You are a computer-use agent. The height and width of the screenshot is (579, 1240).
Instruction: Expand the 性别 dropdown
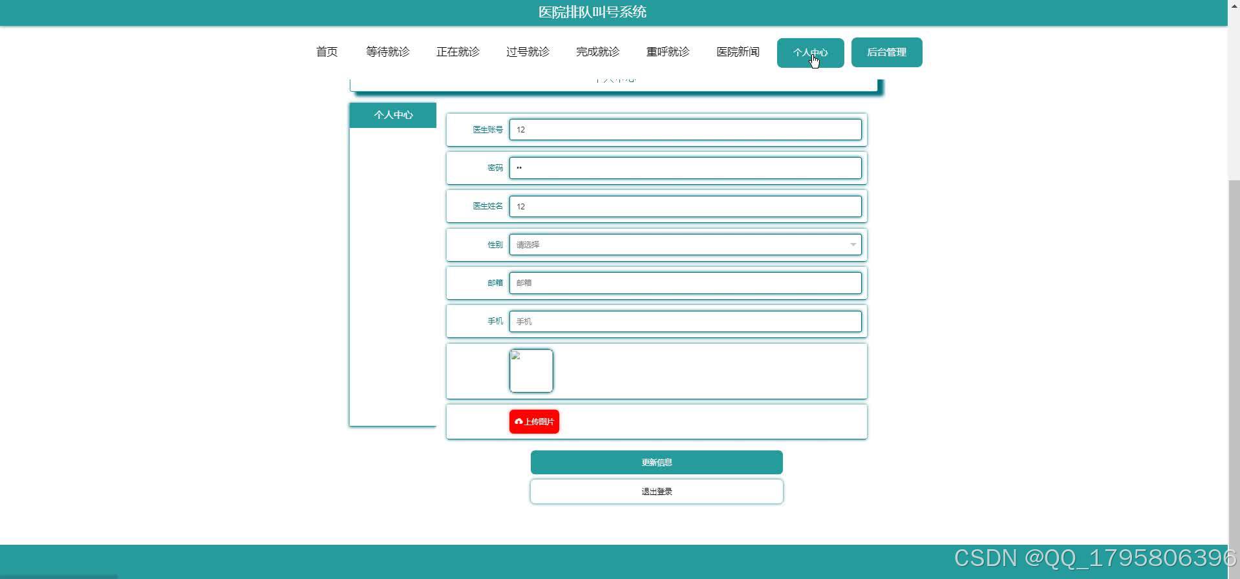[x=685, y=244]
